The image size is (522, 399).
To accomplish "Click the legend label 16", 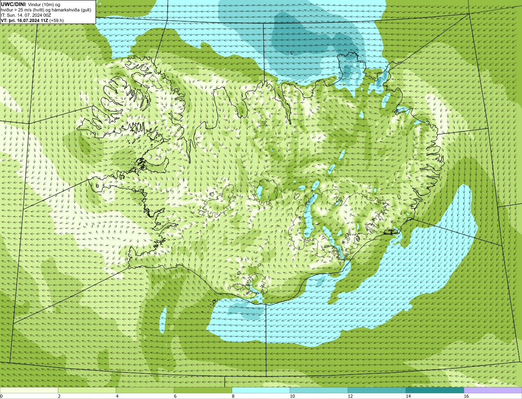I will click(466, 396).
